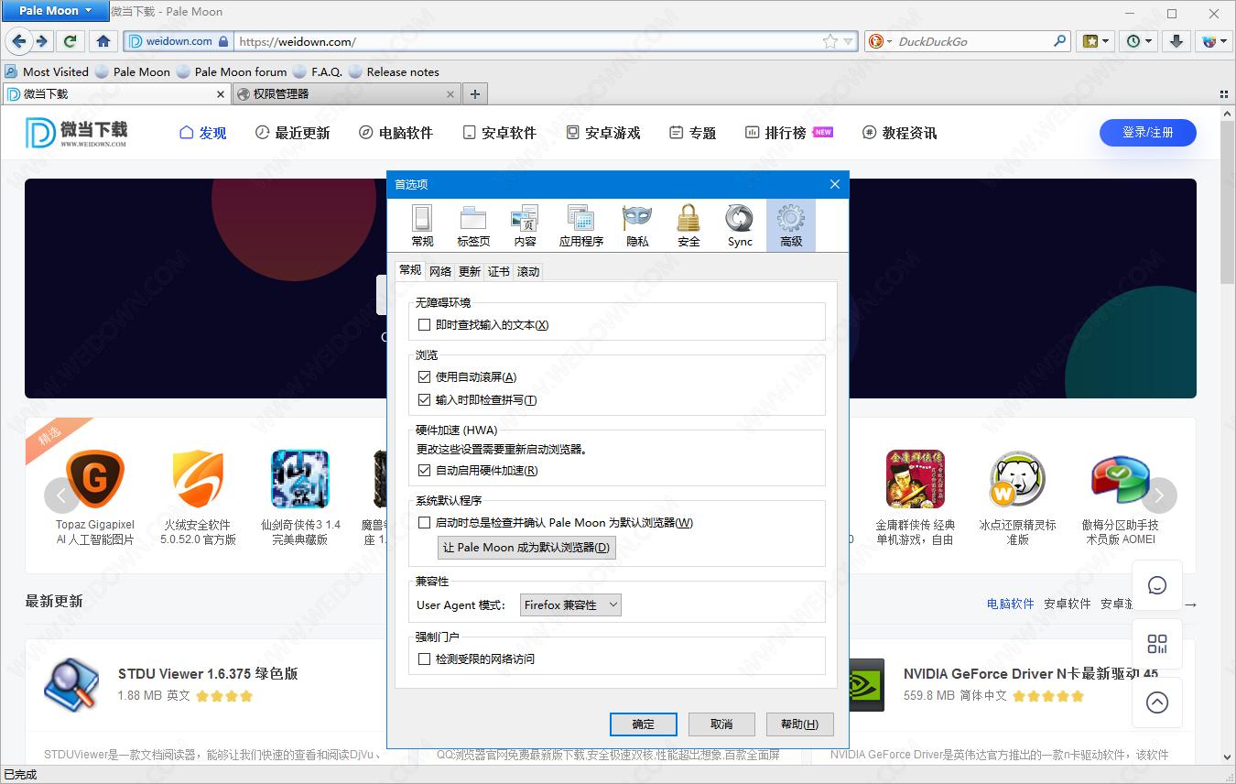The width and height of the screenshot is (1236, 784).
Task: Click the 登录/注册 button
Action: coord(1148,133)
